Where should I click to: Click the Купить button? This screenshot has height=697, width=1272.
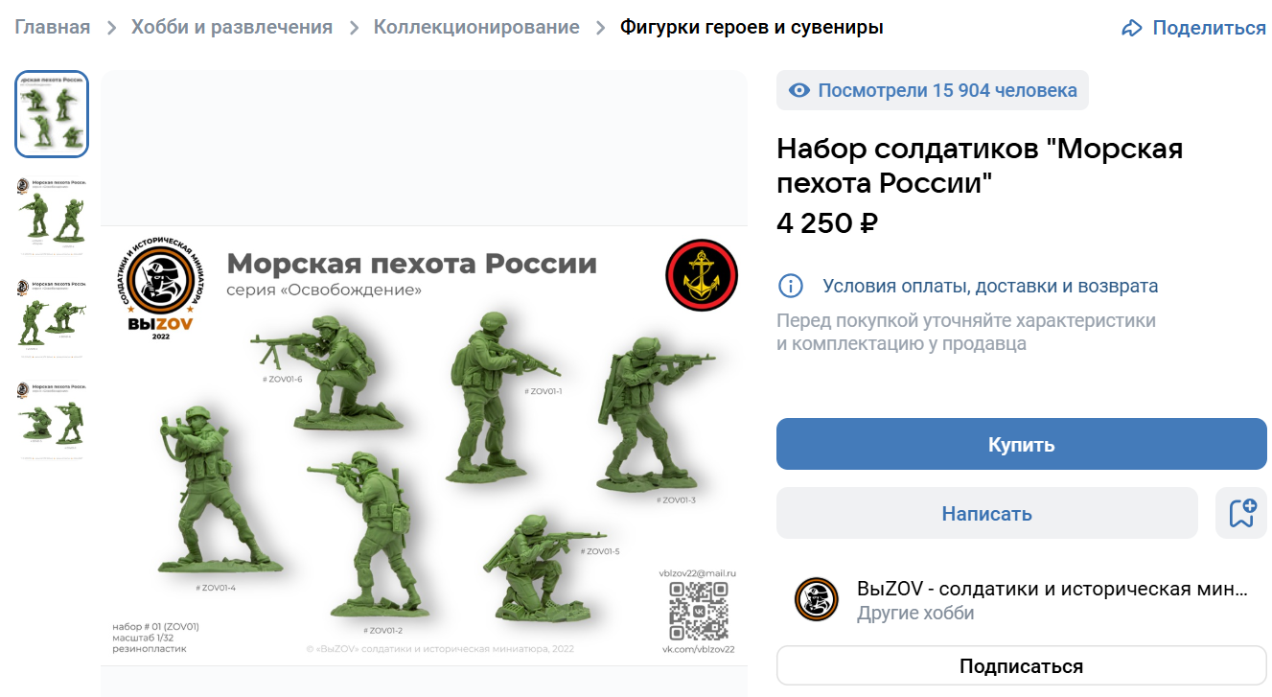1022,444
